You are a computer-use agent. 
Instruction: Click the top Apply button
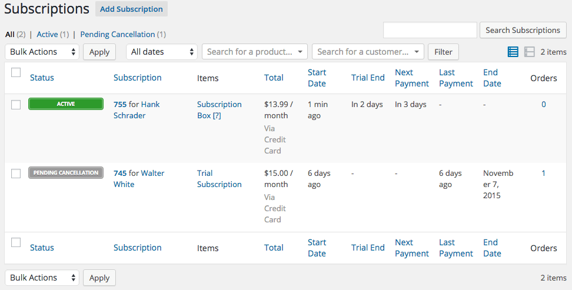coord(99,52)
